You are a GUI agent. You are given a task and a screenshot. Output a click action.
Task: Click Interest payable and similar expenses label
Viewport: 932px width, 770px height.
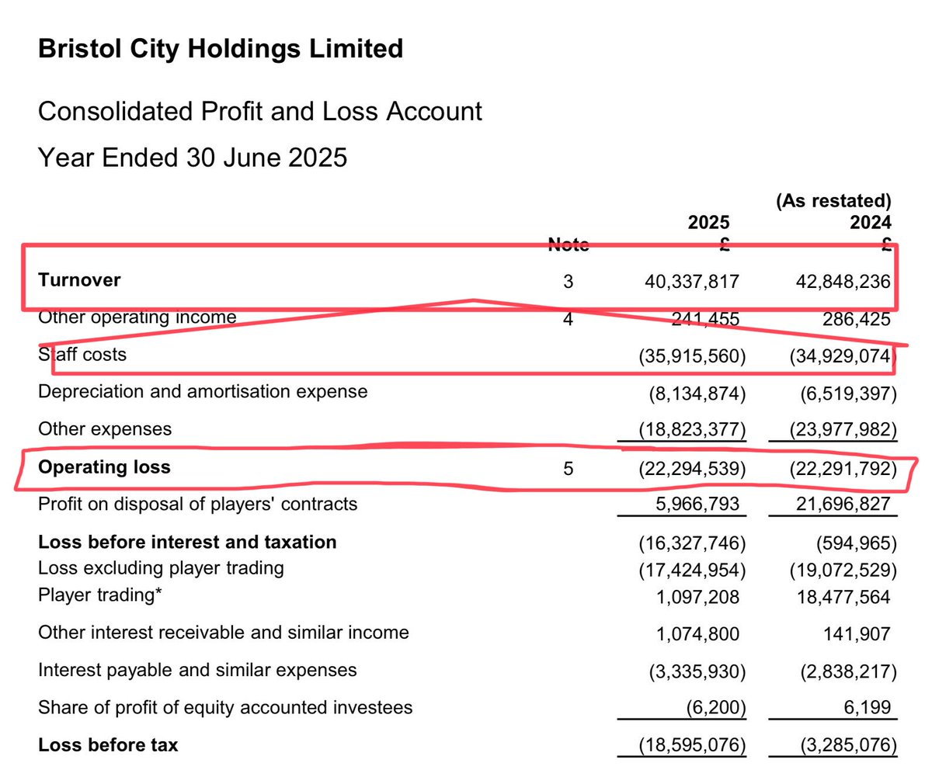coord(198,670)
